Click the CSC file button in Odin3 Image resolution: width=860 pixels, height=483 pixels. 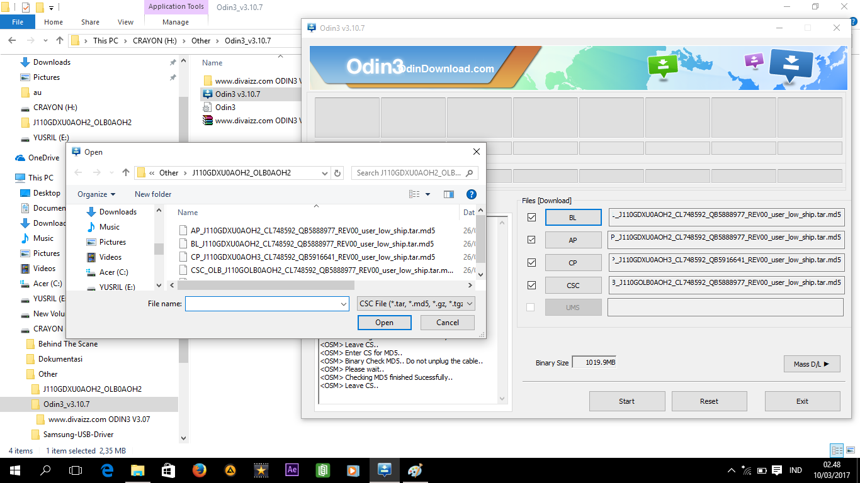click(x=573, y=285)
